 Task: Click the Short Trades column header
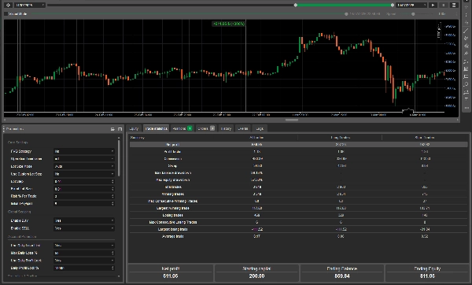[x=425, y=137]
